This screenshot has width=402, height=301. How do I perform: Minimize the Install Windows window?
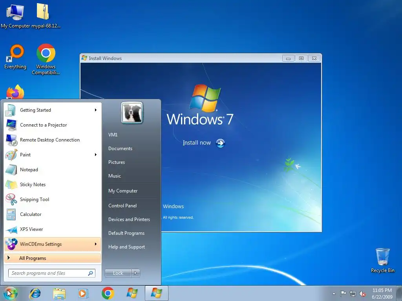(288, 58)
